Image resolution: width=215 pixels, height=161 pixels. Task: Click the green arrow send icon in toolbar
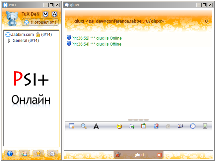coord(131,126)
